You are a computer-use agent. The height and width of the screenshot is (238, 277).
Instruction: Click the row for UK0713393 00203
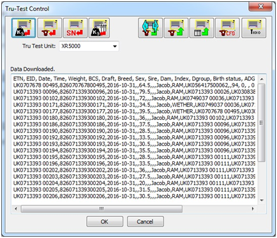coord(134,177)
